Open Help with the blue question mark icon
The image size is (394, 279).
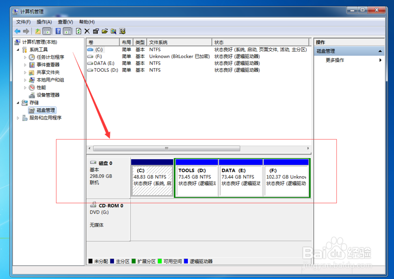58,31
